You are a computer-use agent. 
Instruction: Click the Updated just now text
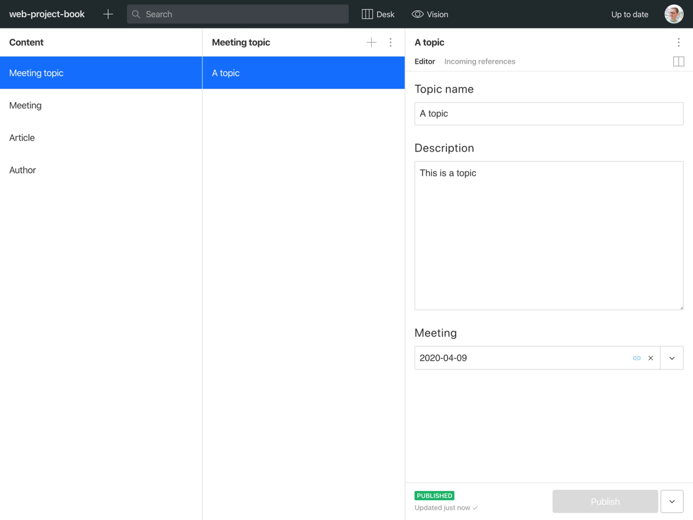pyautogui.click(x=443, y=508)
